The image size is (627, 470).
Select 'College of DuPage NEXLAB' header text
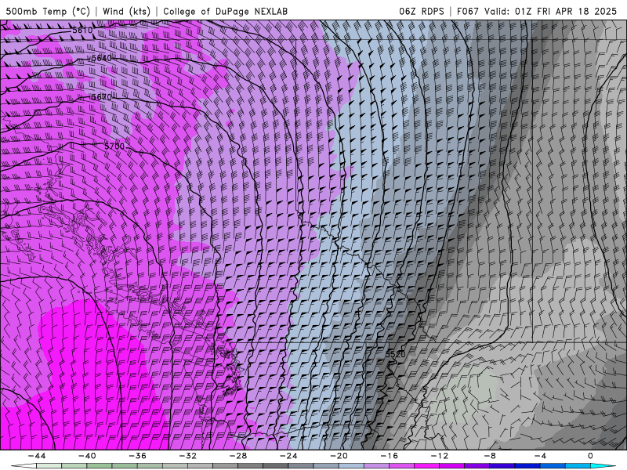(x=225, y=11)
